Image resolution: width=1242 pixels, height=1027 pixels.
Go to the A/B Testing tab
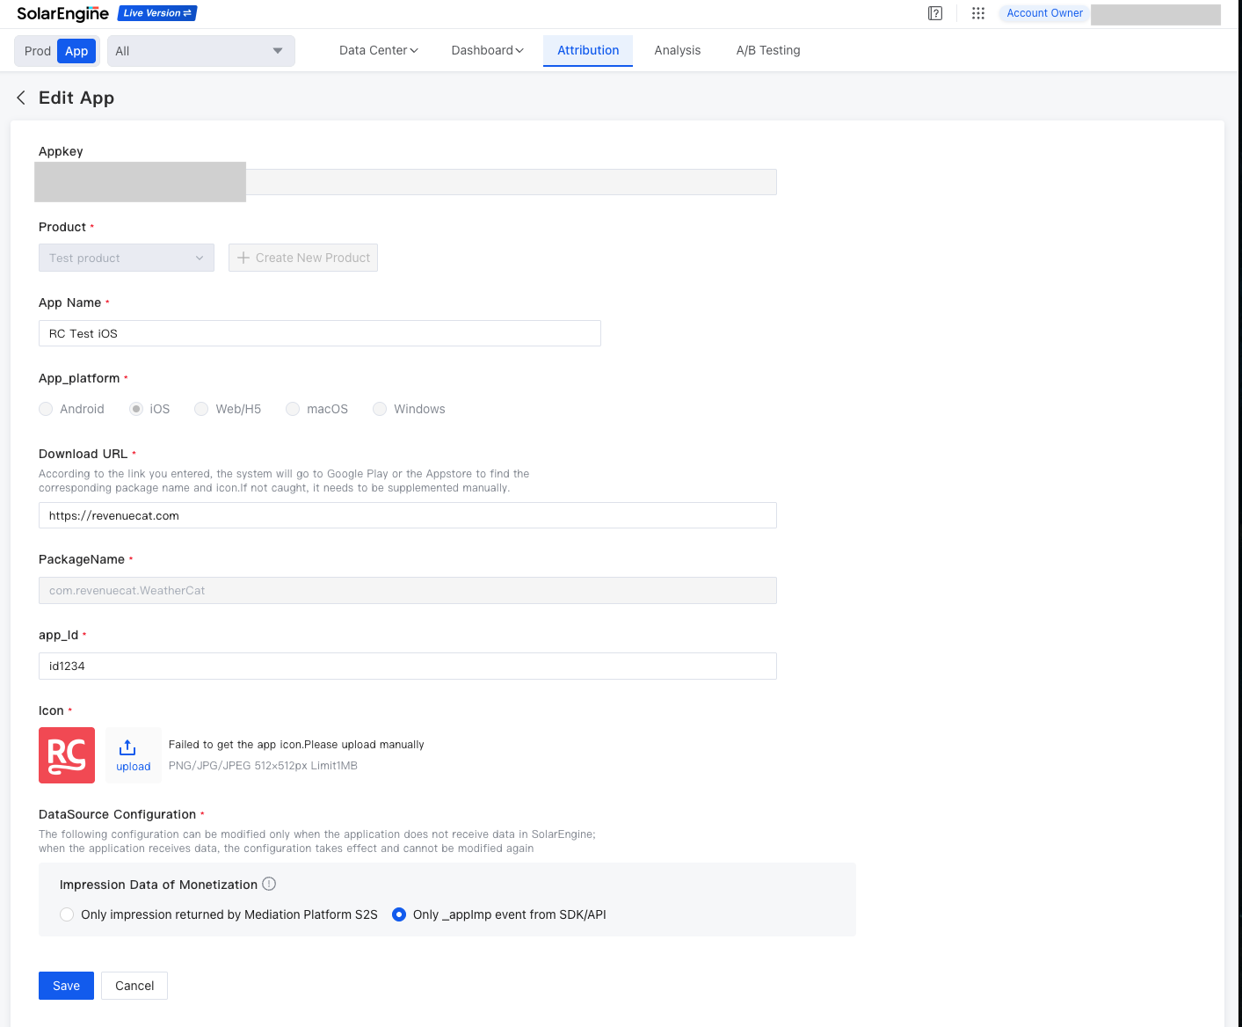click(767, 50)
